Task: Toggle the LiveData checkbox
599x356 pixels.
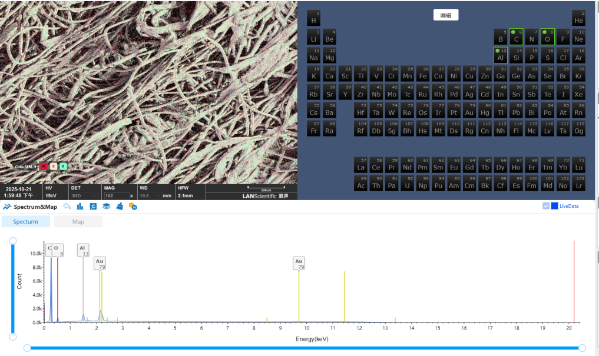Action: point(546,206)
